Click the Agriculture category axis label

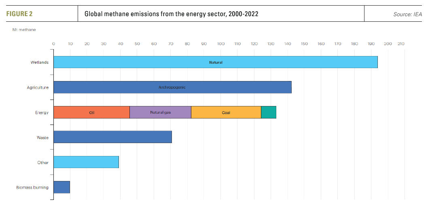pyautogui.click(x=38, y=87)
